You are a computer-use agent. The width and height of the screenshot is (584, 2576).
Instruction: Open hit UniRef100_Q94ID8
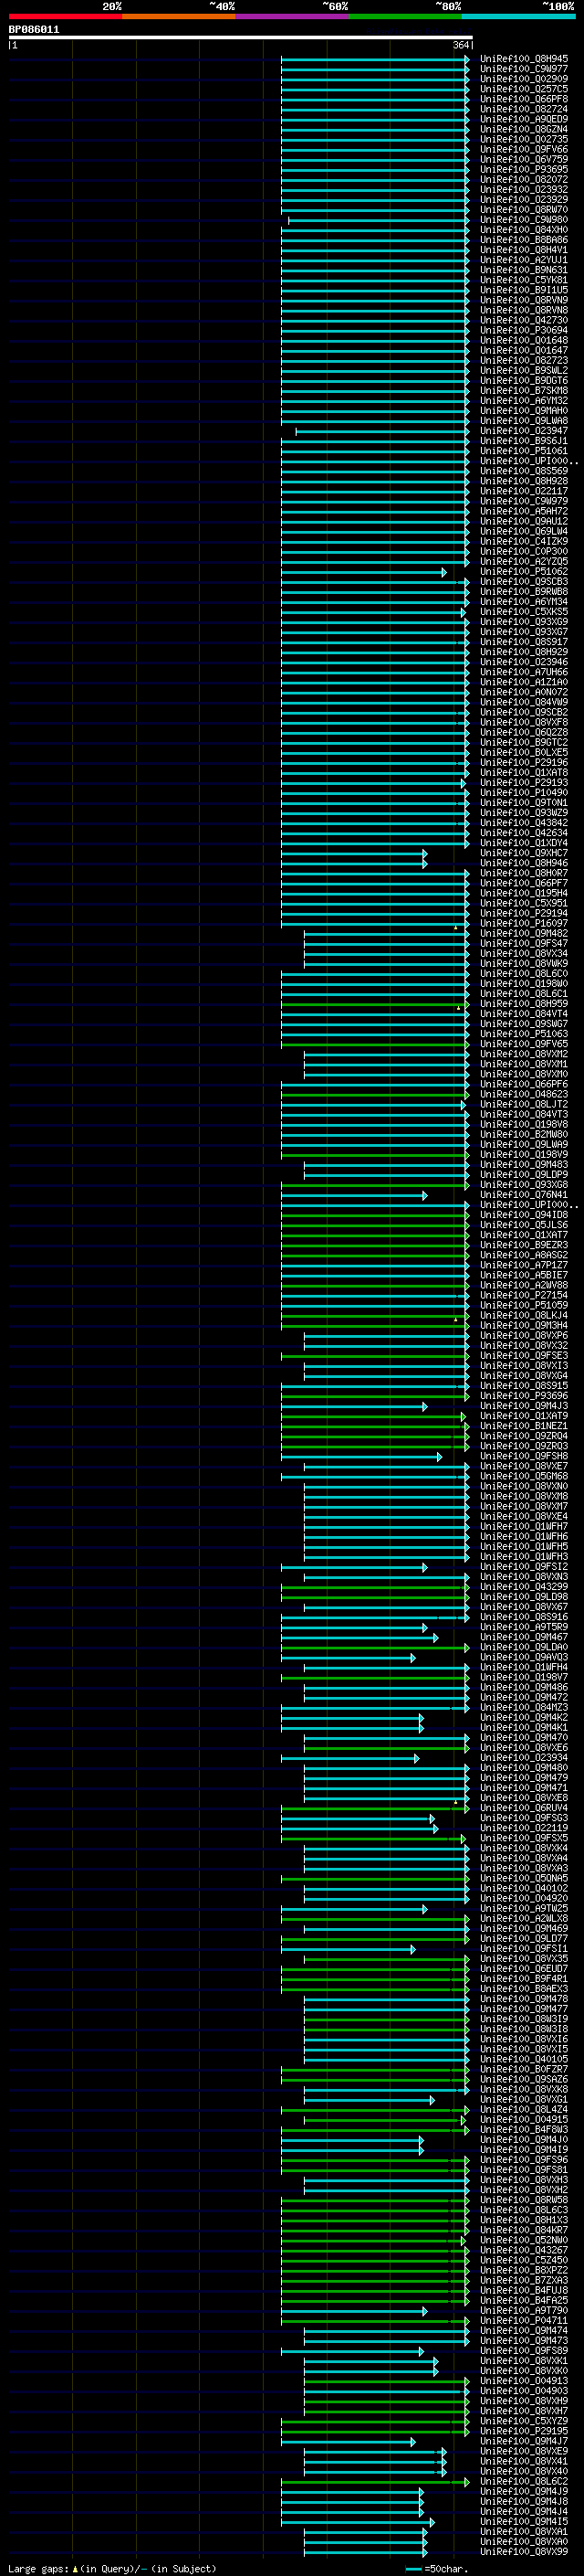[524, 1215]
